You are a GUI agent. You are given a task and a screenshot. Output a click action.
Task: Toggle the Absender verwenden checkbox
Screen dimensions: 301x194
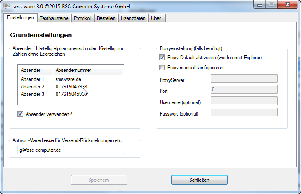tap(20, 114)
